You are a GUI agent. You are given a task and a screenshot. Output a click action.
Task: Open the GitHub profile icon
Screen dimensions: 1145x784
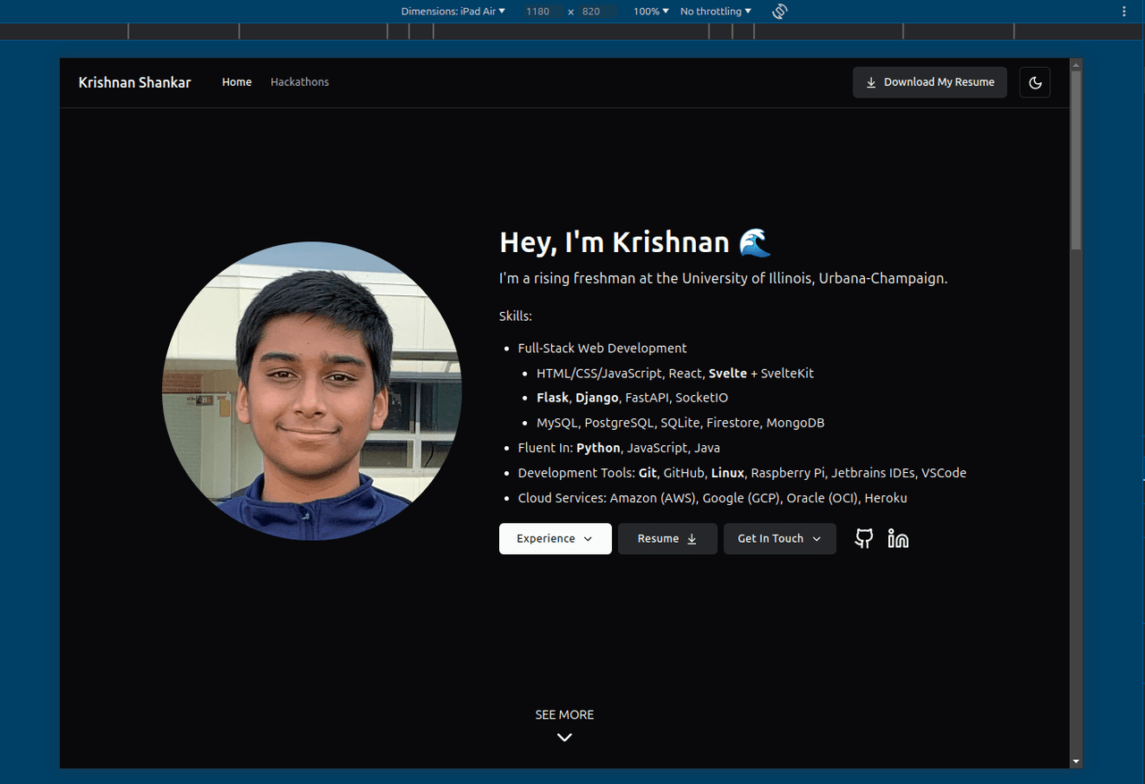point(863,538)
